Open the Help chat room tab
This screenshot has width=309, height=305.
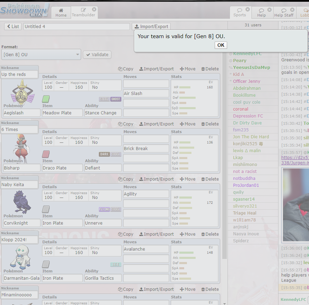pos(262,12)
